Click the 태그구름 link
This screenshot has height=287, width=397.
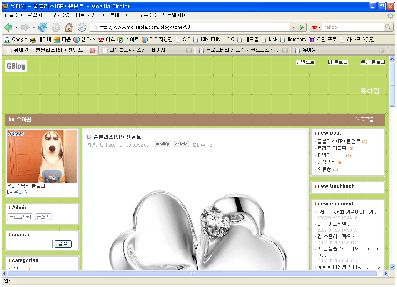(364, 119)
